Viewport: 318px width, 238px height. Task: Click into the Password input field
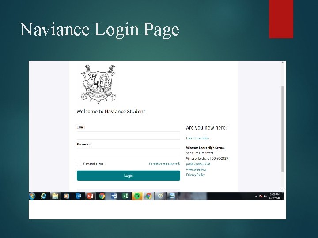(129, 153)
